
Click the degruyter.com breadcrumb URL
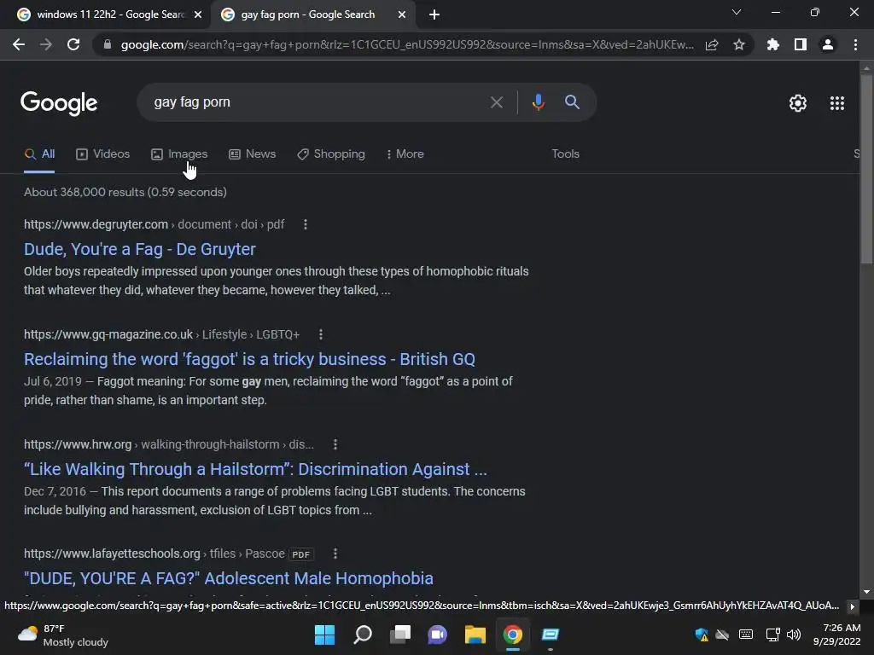[x=154, y=224]
